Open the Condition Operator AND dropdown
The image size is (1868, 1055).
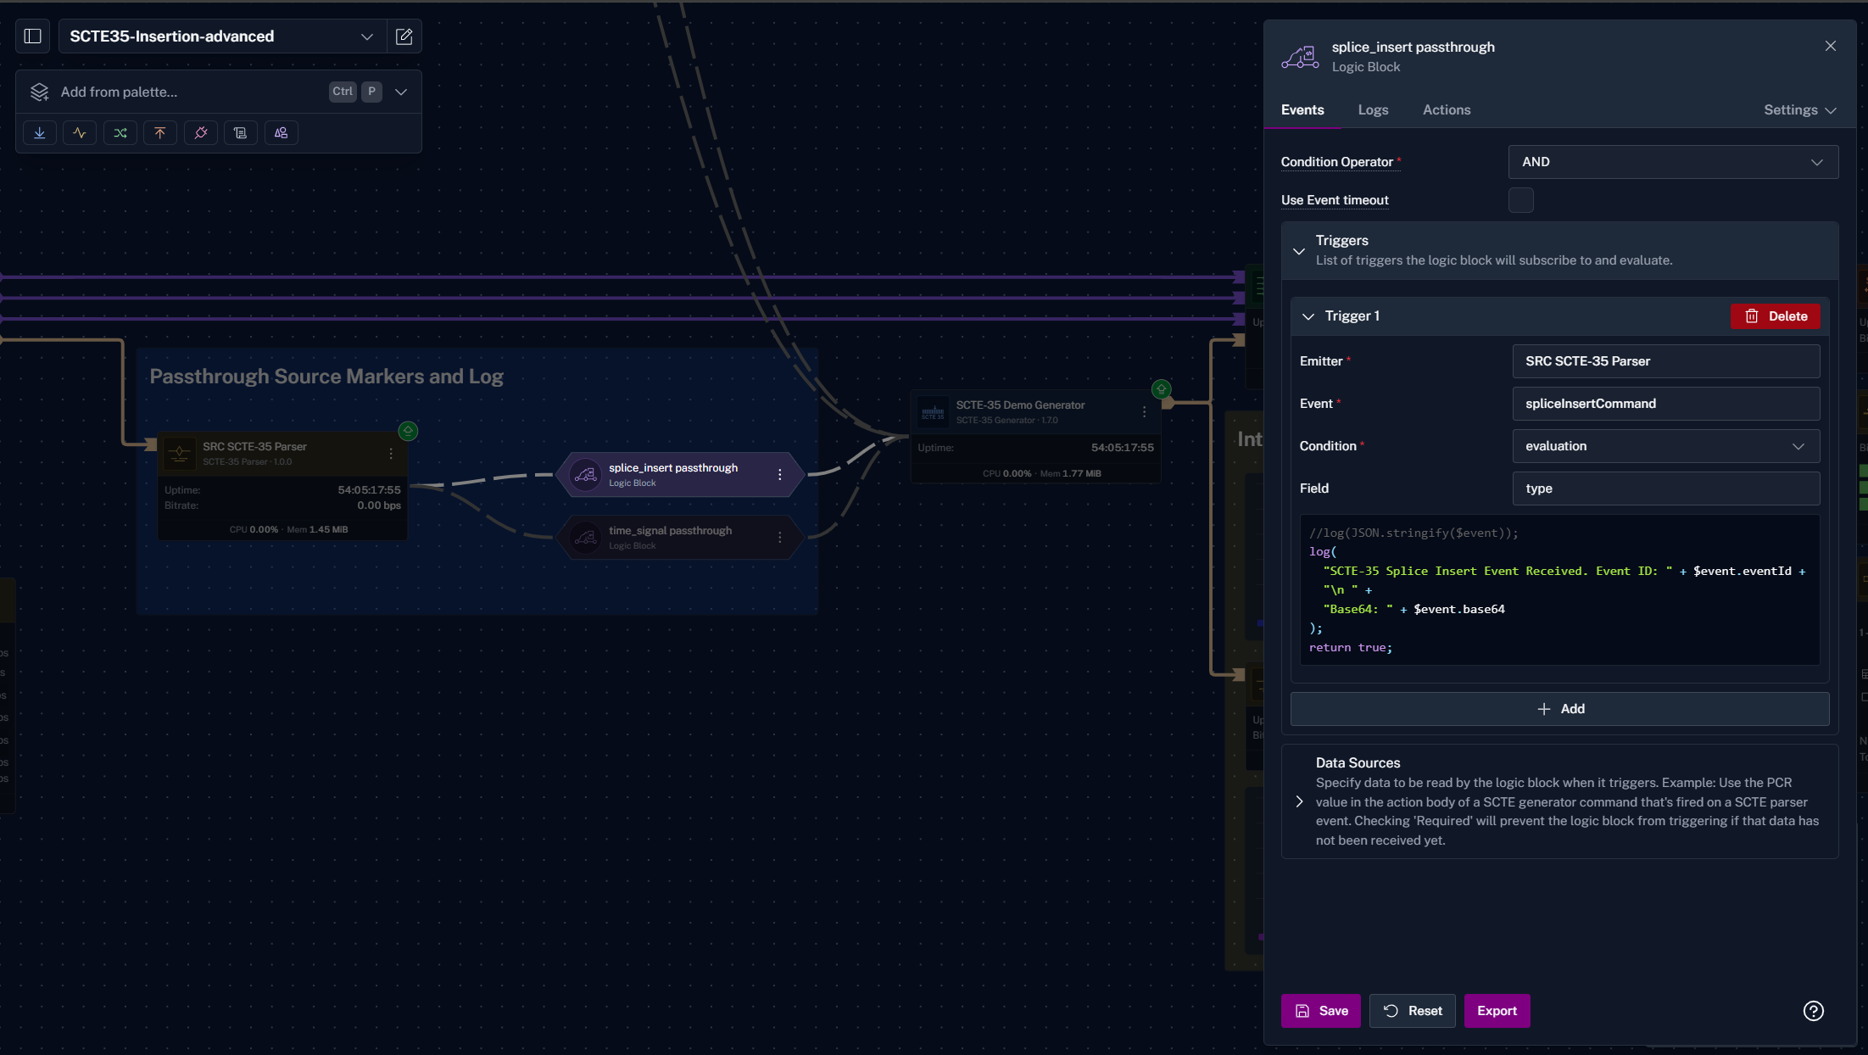click(x=1673, y=162)
